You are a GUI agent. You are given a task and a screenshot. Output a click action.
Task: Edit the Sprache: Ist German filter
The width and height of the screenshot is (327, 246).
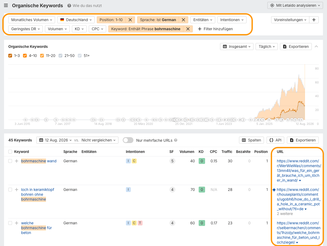tap(158, 20)
